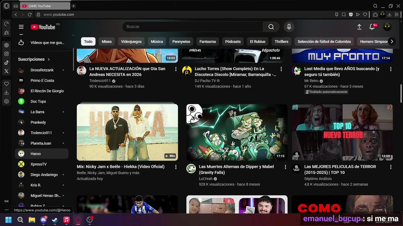
Task: Select the Música filter chip
Action: coord(157,41)
